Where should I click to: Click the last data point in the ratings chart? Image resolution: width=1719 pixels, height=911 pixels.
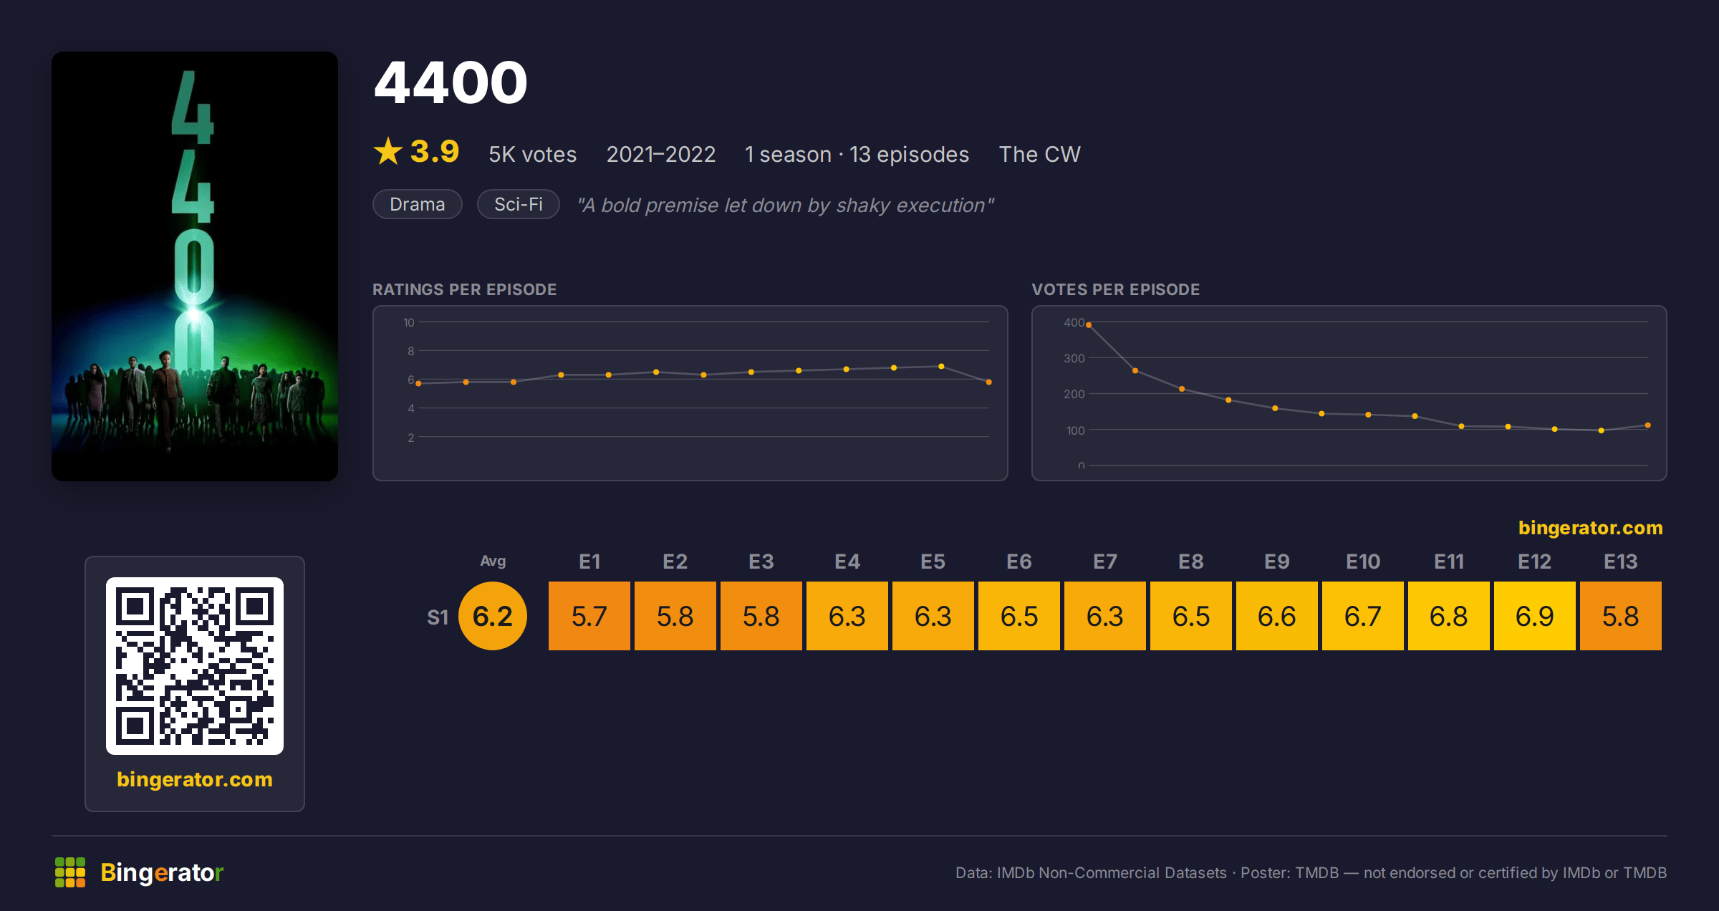pos(989,382)
